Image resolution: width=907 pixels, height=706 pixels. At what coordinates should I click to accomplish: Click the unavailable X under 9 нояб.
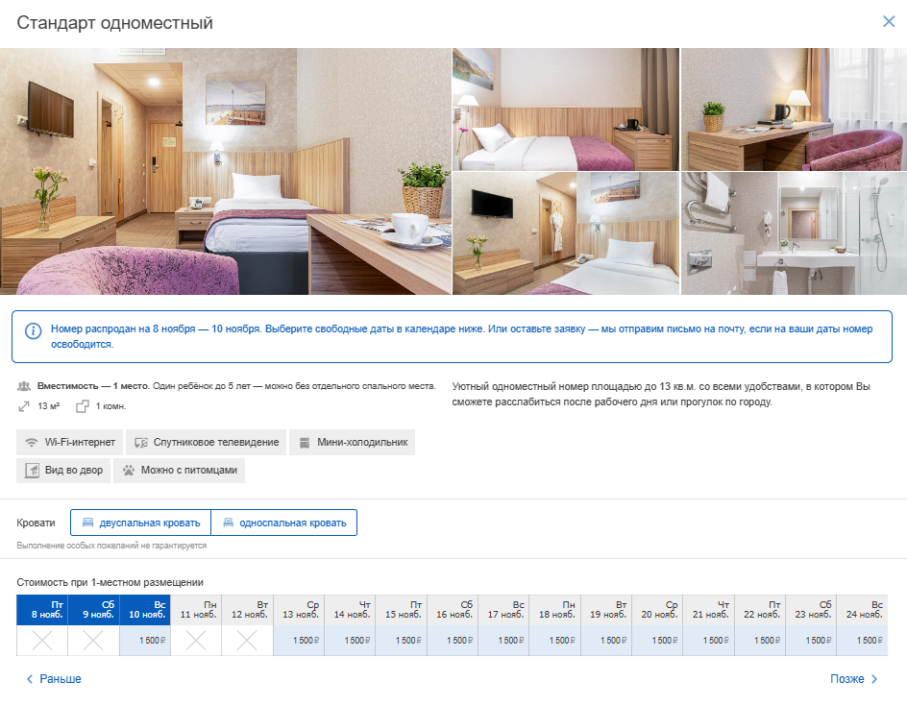point(94,640)
